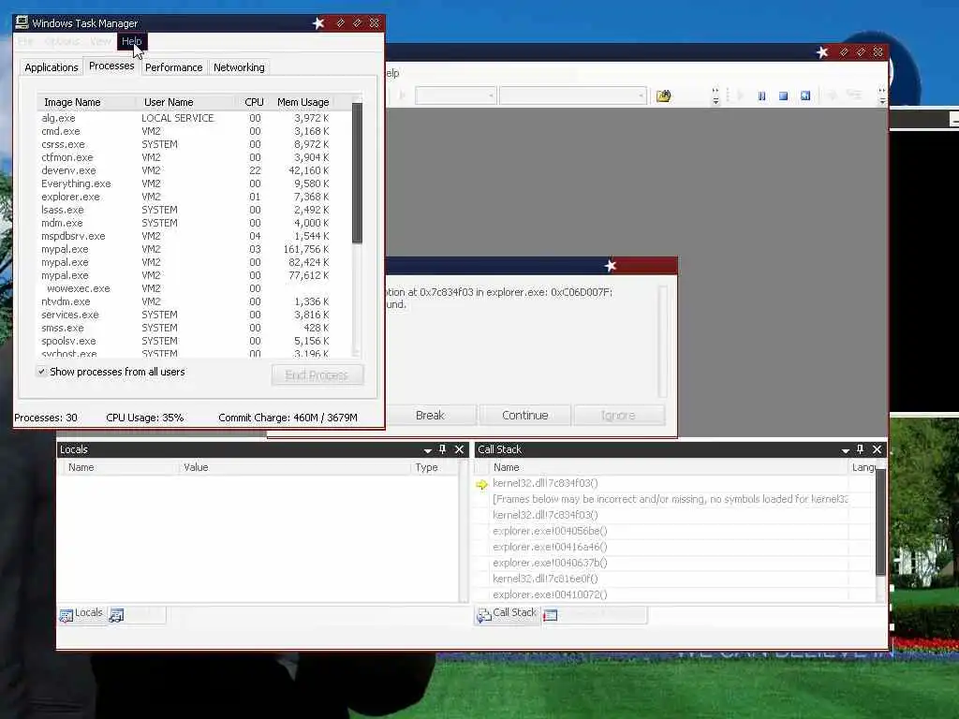Sort processes by CPU column header

253,102
